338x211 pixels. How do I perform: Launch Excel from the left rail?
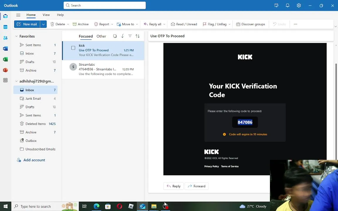coord(5,59)
